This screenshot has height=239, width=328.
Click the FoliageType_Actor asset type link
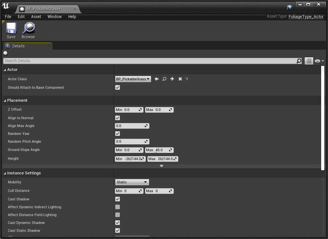tap(306, 17)
